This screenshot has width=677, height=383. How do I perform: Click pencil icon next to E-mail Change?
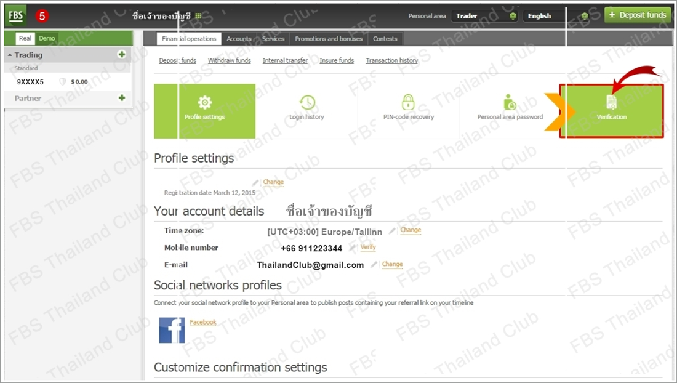[374, 265]
